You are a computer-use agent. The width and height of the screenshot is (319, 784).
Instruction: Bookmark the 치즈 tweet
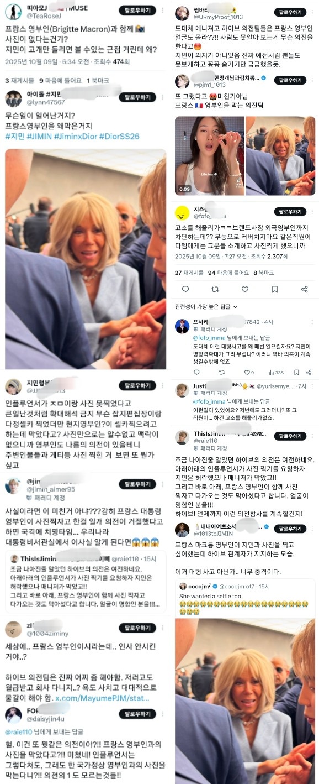pyautogui.click(x=275, y=289)
